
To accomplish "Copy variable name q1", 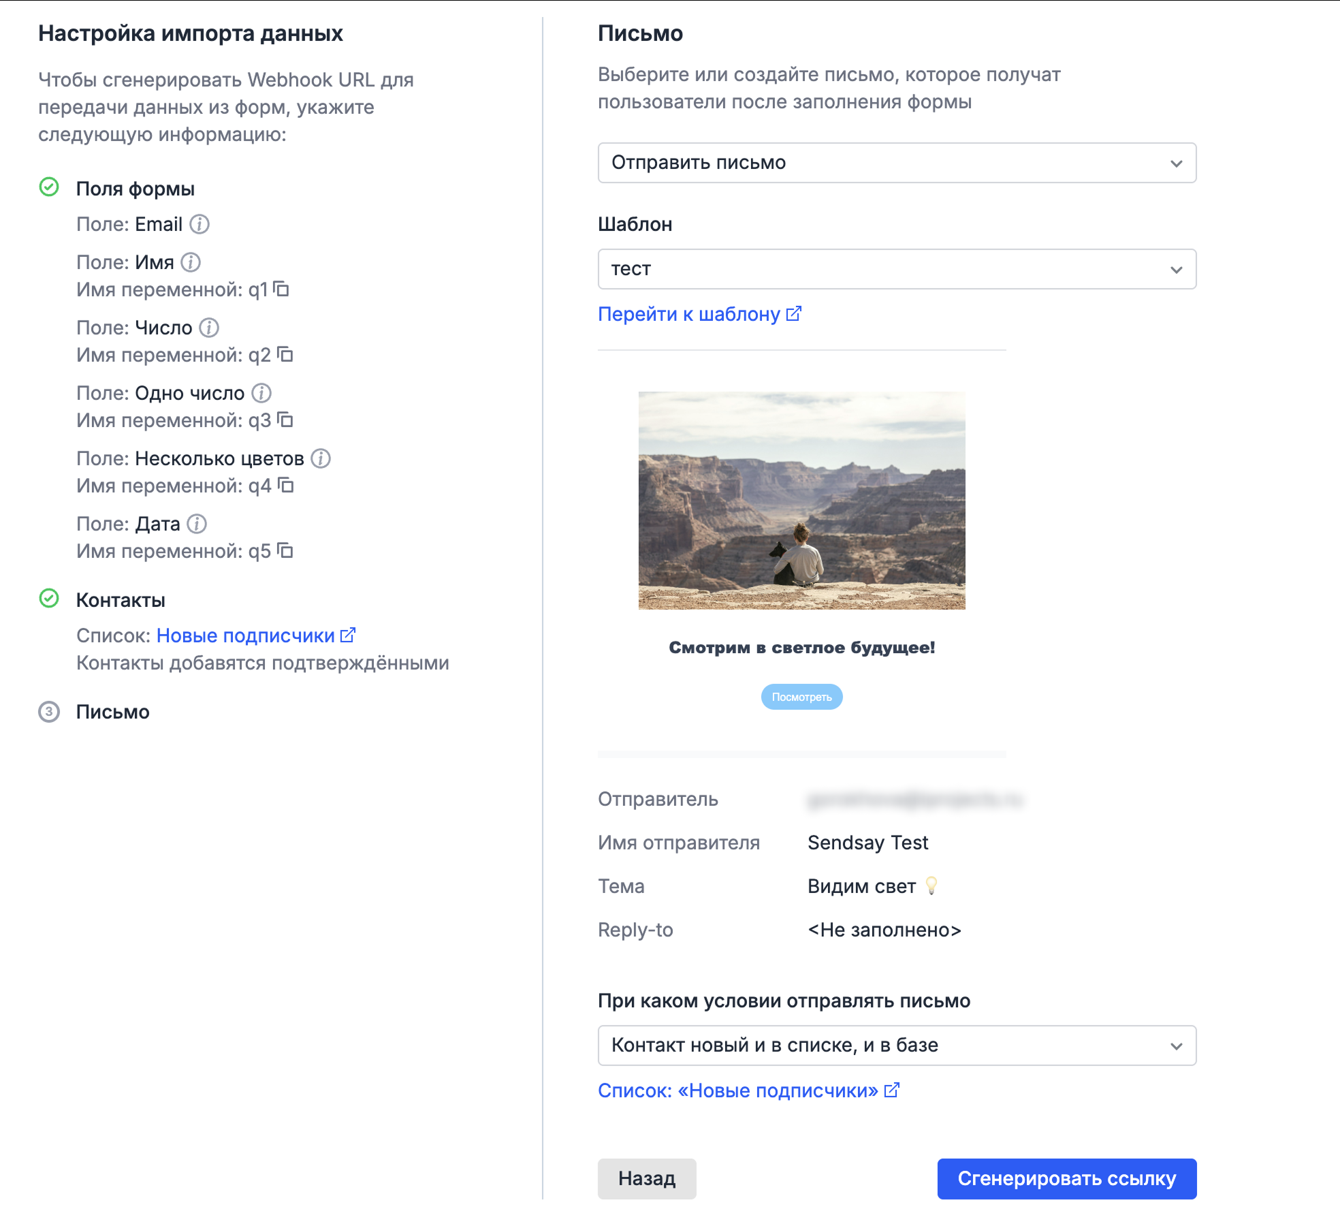I will tap(281, 289).
